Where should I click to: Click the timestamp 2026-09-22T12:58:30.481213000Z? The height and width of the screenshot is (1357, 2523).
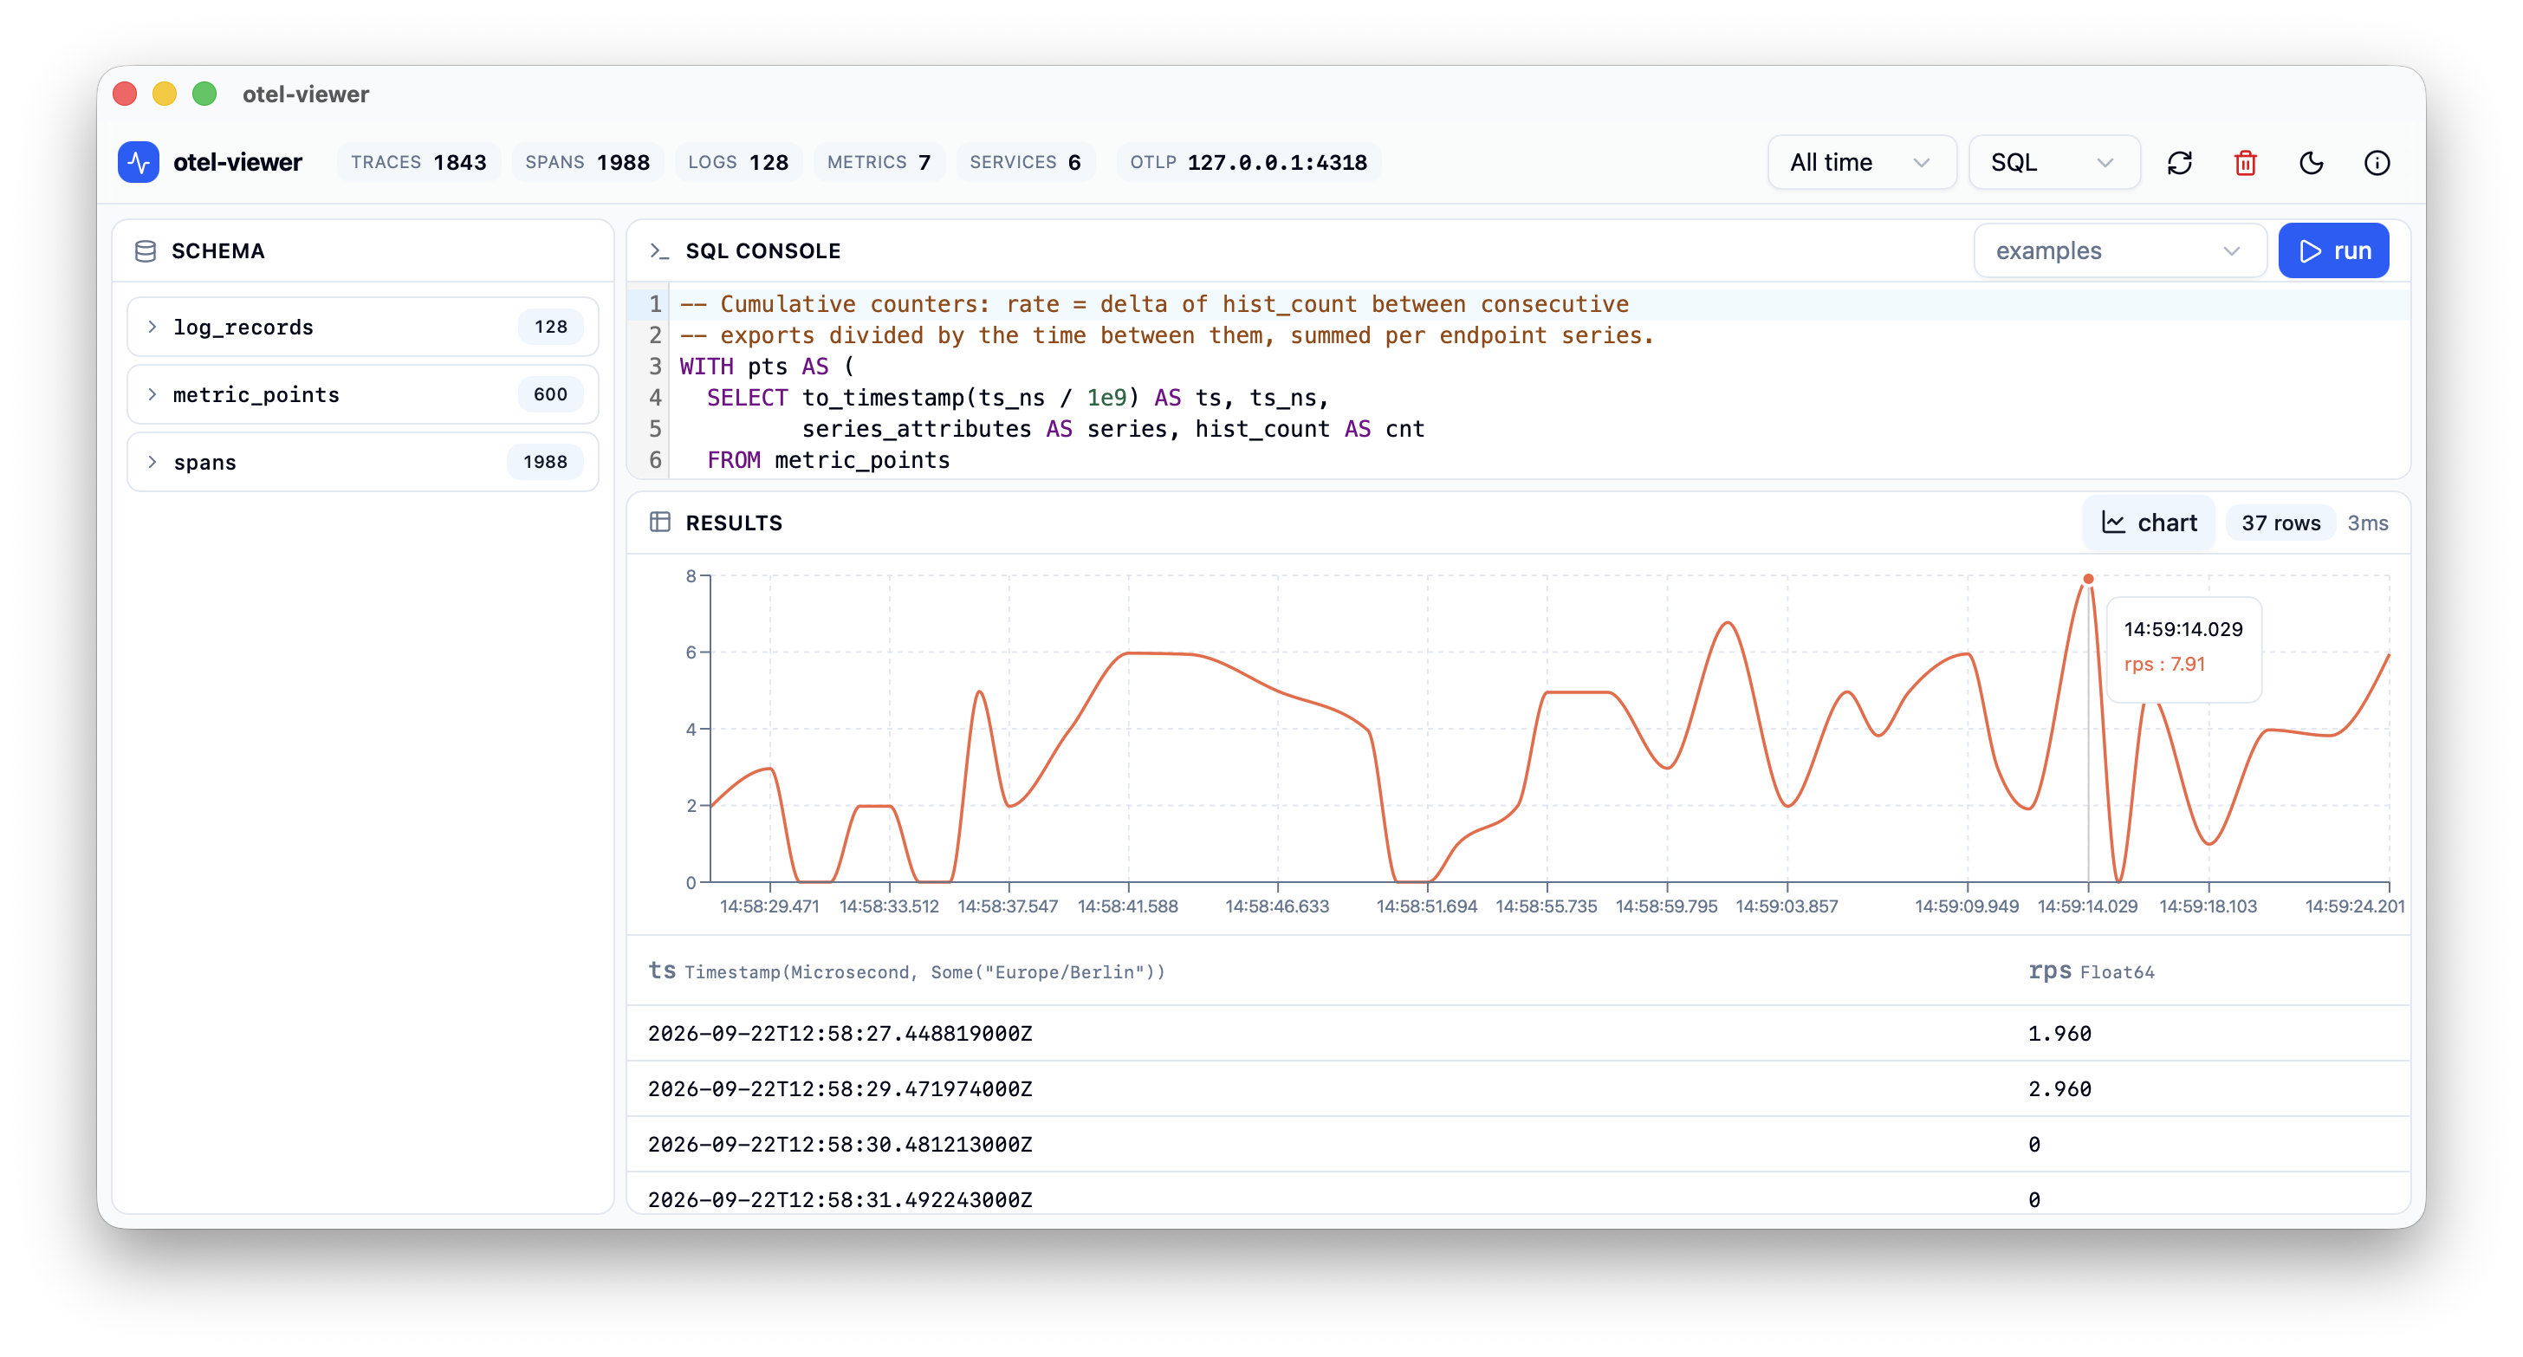point(840,1145)
